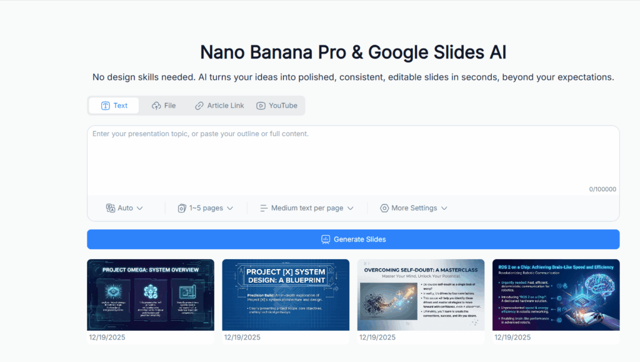The image size is (640, 362).
Task: Switch to the YouTube tab
Action: (277, 105)
